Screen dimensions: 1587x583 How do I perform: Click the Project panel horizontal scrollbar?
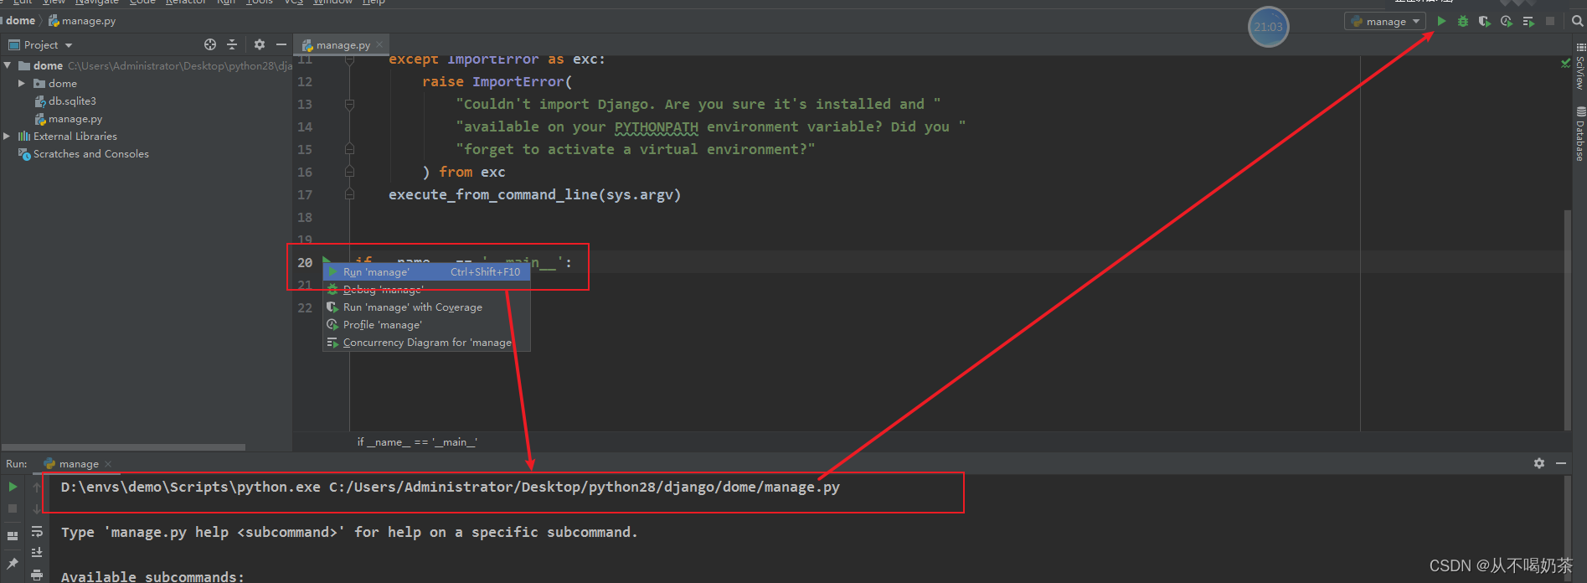click(124, 446)
